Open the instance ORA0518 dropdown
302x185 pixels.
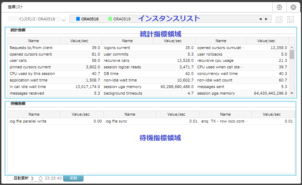[64, 20]
